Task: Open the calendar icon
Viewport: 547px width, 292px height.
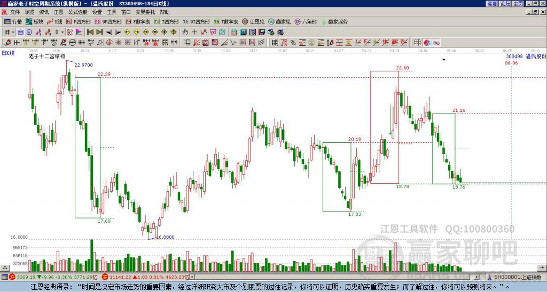Action: (234, 33)
